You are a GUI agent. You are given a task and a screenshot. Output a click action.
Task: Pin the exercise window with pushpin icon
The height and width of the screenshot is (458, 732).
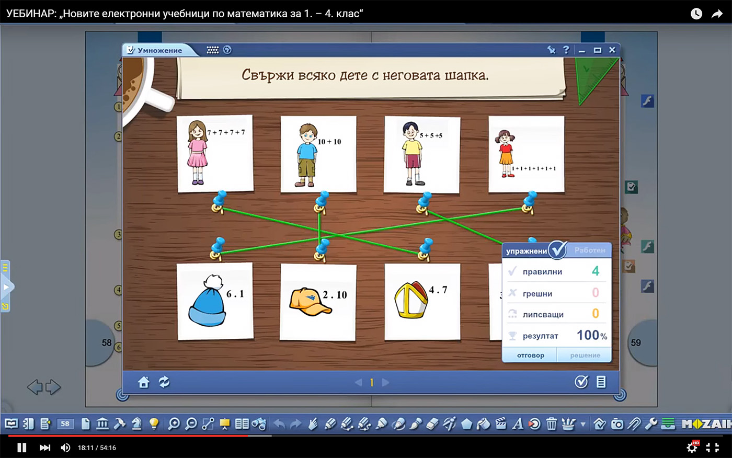(551, 50)
